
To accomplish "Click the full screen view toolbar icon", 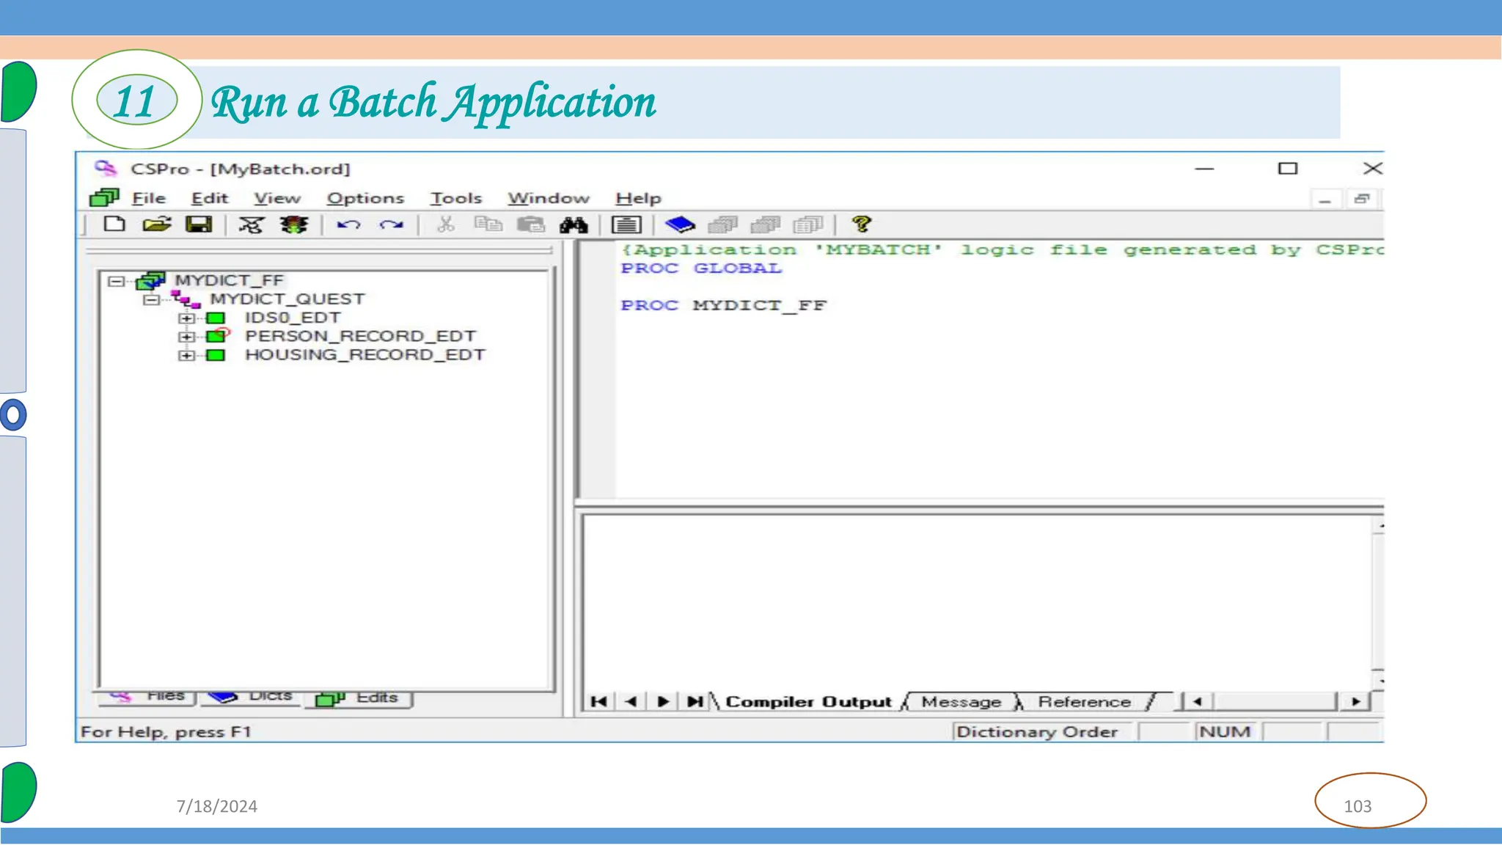I will click(626, 224).
